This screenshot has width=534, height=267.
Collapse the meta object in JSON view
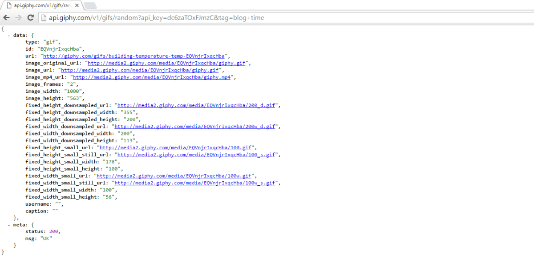click(9, 225)
